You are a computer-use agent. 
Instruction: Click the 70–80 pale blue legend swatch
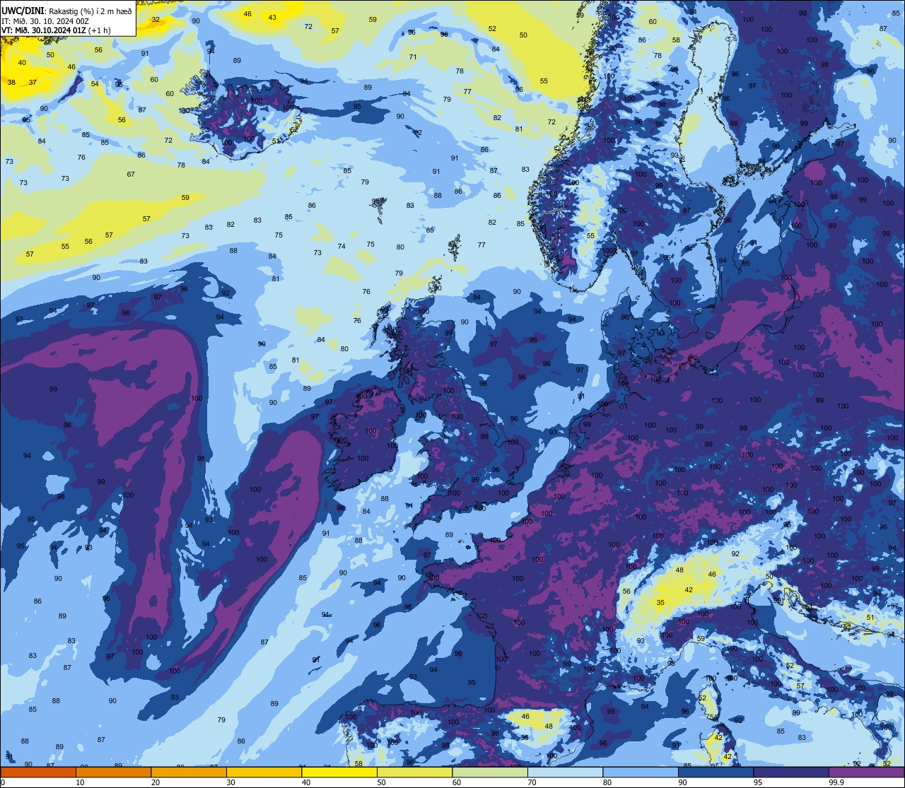tap(565, 772)
